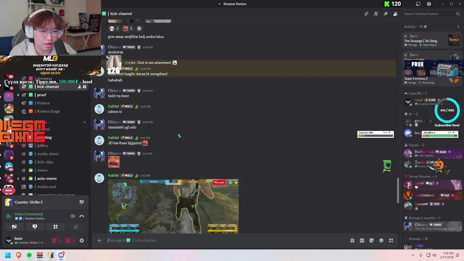The height and width of the screenshot is (261, 464).
Task: Open Voicemeeter from taskbar
Action: [x=40, y=255]
